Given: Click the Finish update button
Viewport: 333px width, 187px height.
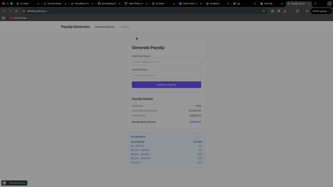Looking at the screenshot, I should [x=320, y=11].
